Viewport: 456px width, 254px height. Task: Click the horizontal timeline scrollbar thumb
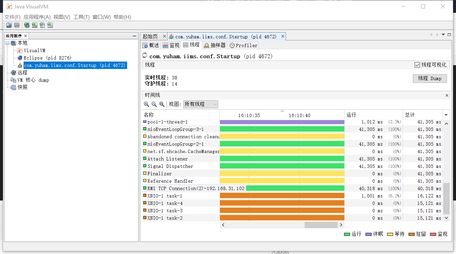[x=321, y=225]
